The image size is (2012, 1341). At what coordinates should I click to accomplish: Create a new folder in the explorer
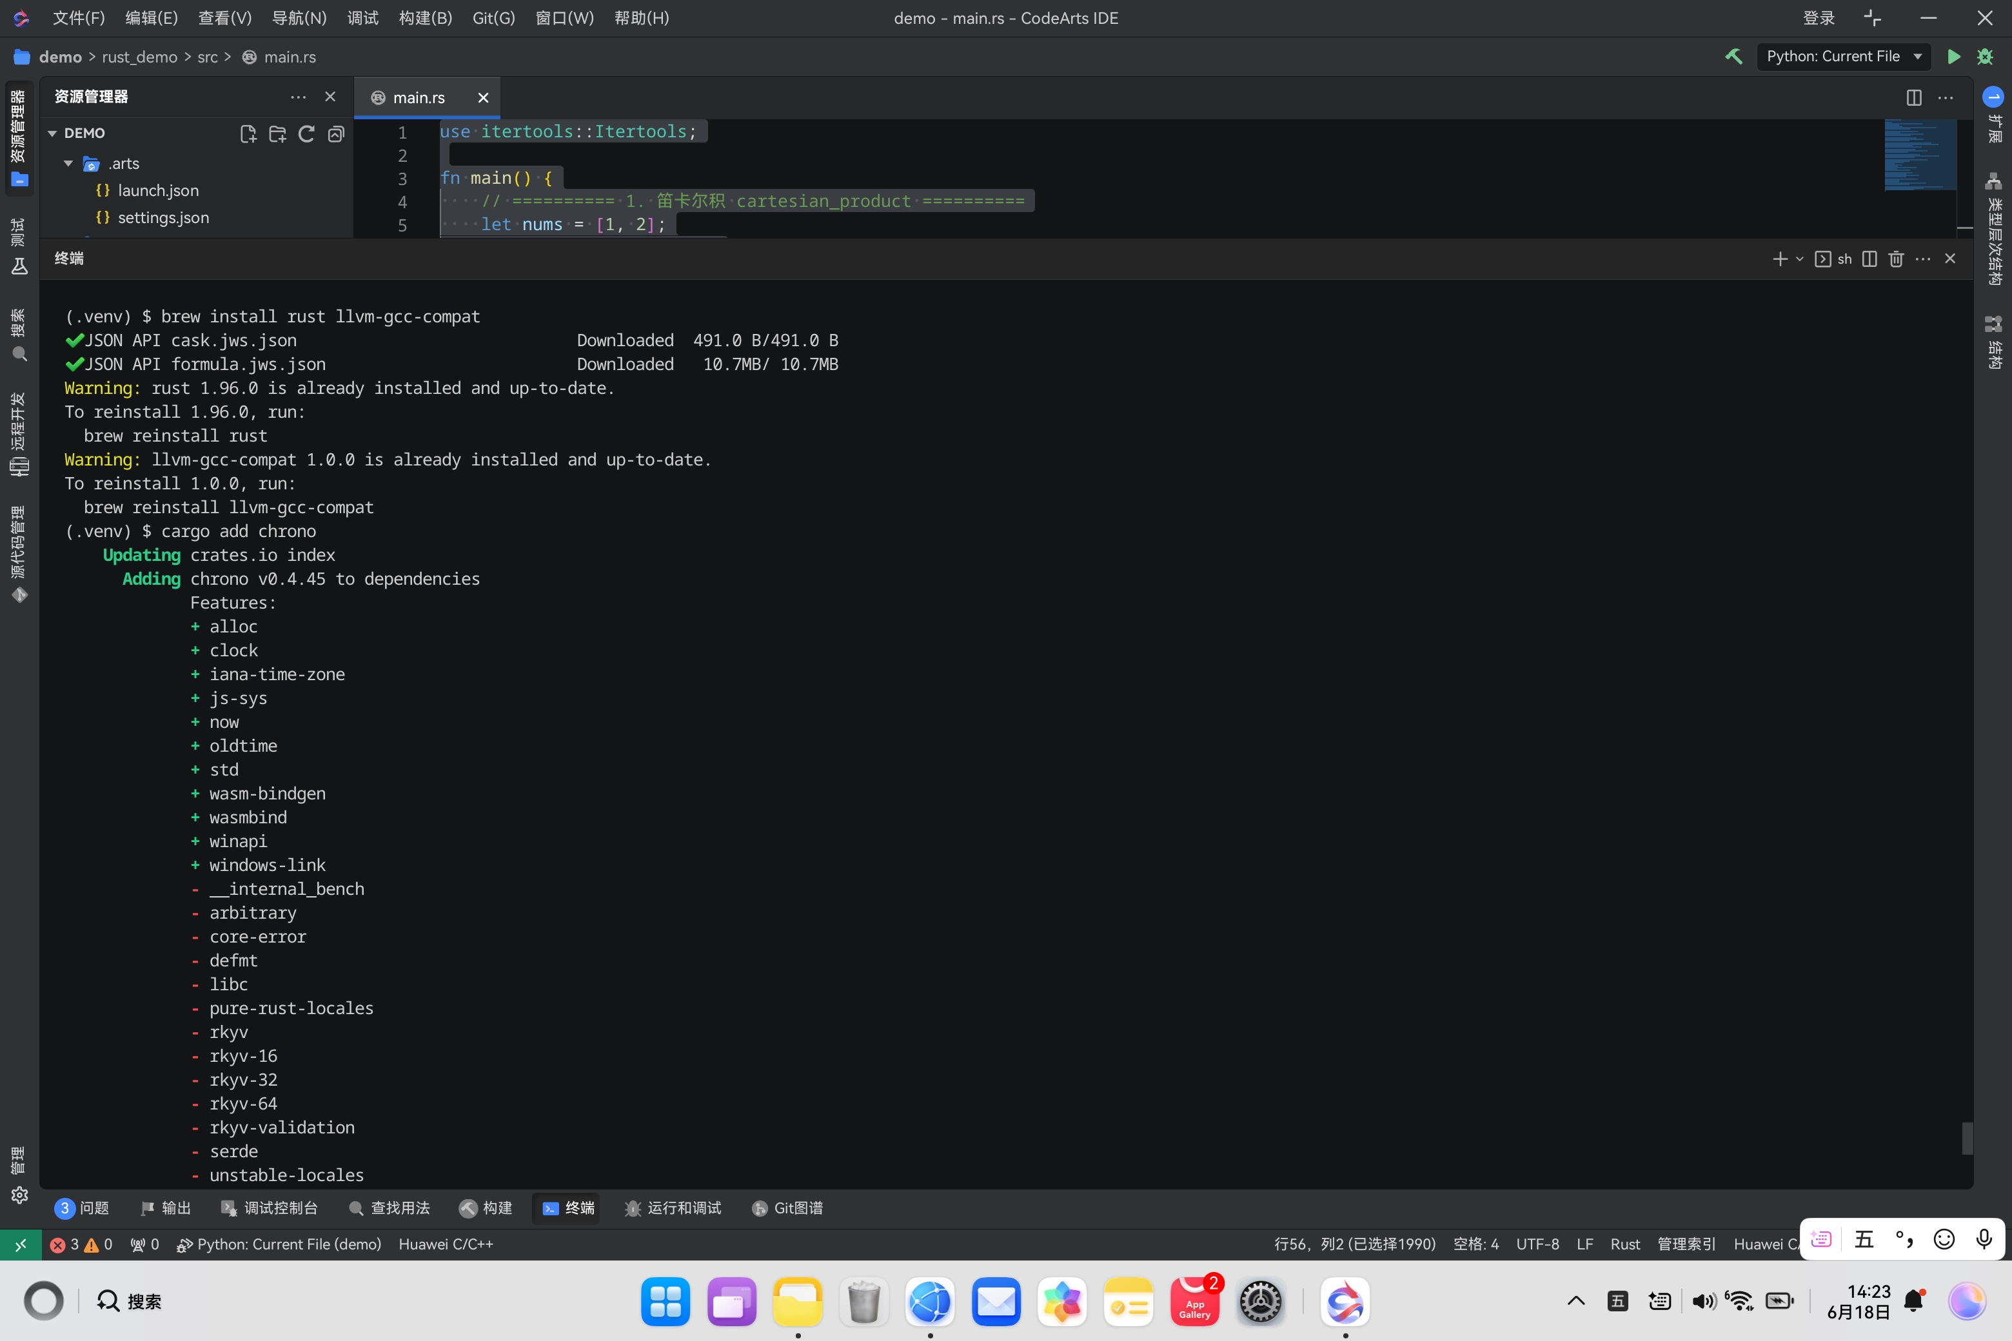[x=277, y=133]
